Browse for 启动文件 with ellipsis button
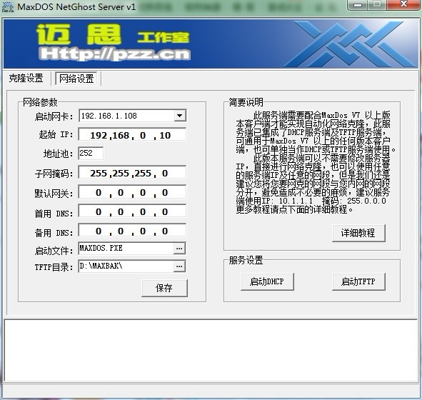The height and width of the screenshot is (400, 422). coord(179,249)
